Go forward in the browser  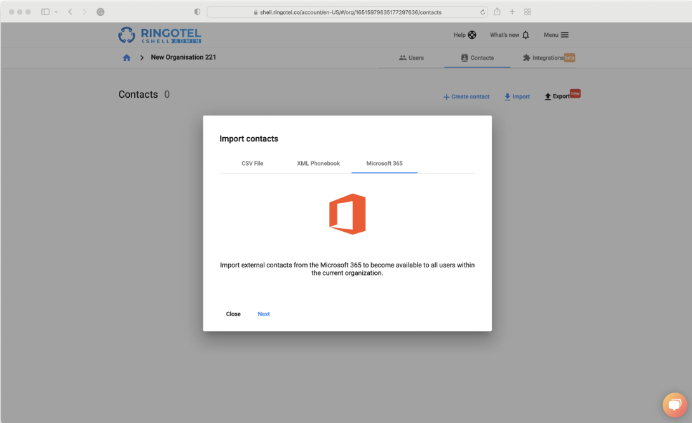point(85,12)
